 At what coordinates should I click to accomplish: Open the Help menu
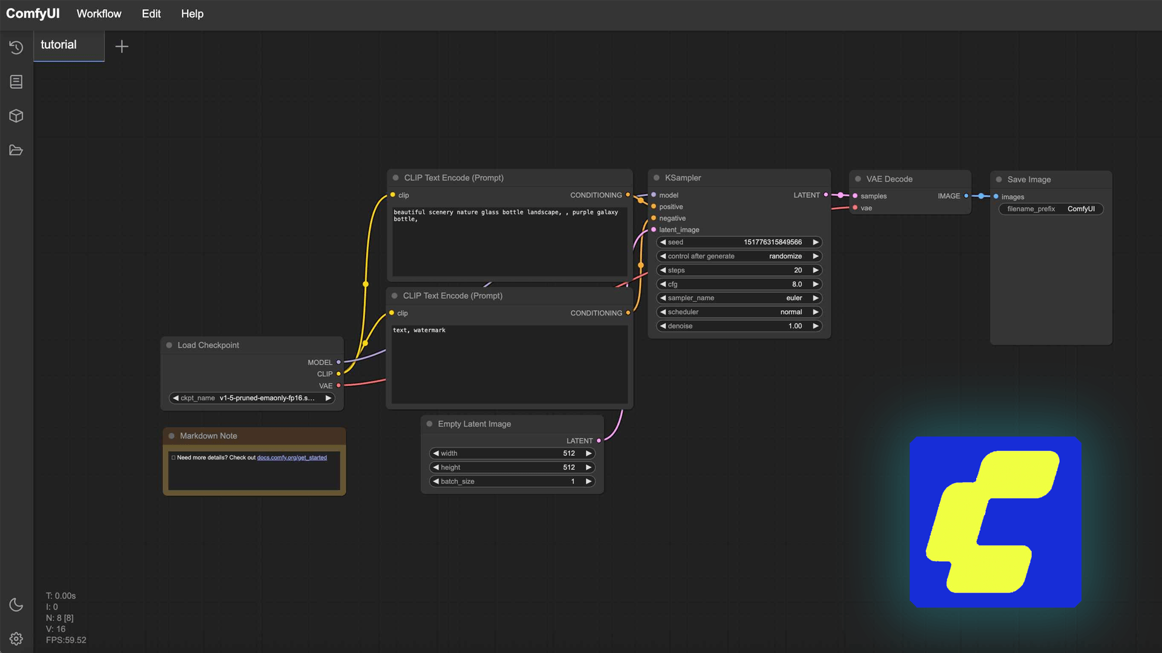pos(192,14)
